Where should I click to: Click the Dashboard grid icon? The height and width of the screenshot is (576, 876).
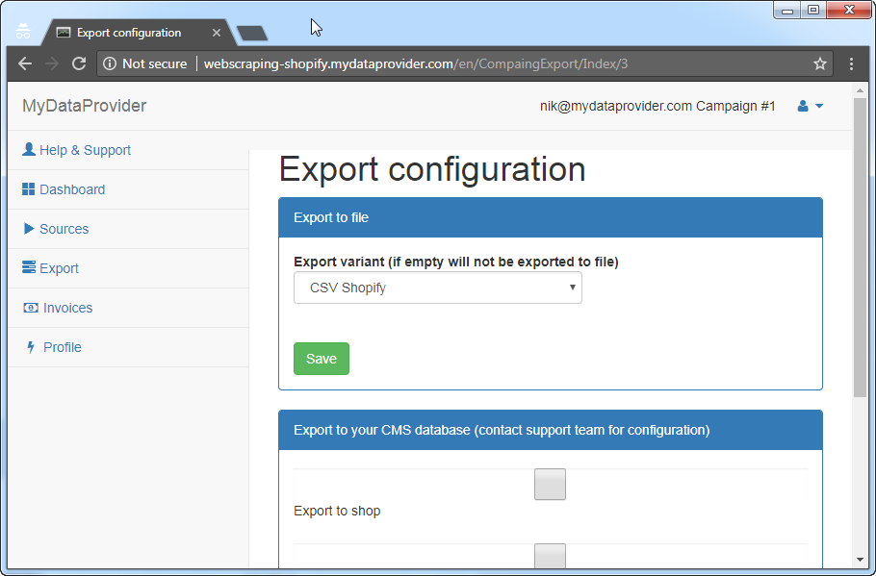28,189
